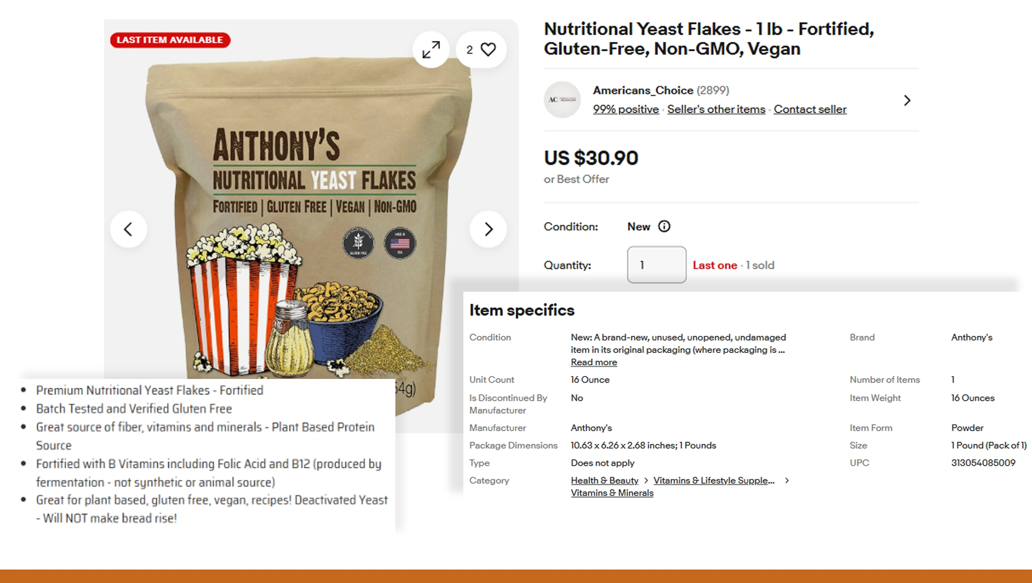
Task: Click the Last Item Available red badge
Action: [170, 40]
